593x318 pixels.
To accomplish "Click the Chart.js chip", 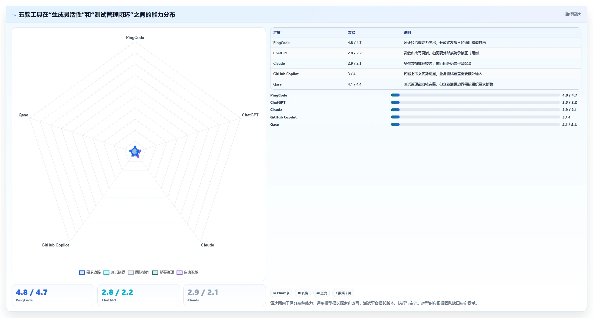I will (x=281, y=293).
